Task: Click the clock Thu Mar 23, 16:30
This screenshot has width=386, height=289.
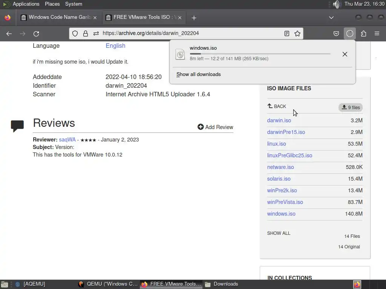Action: tap(365, 4)
